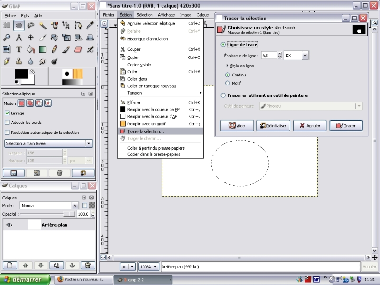Screen dimensions: 380x285
Task: Select the Clone stamp tool
Action: 19,61
